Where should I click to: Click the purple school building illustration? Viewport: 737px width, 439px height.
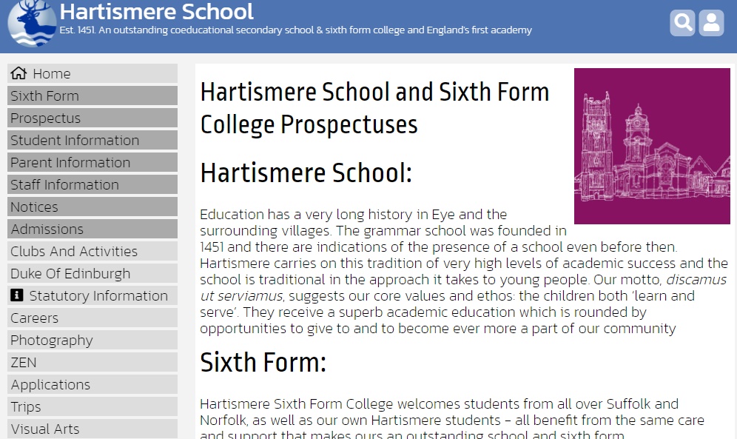click(652, 146)
